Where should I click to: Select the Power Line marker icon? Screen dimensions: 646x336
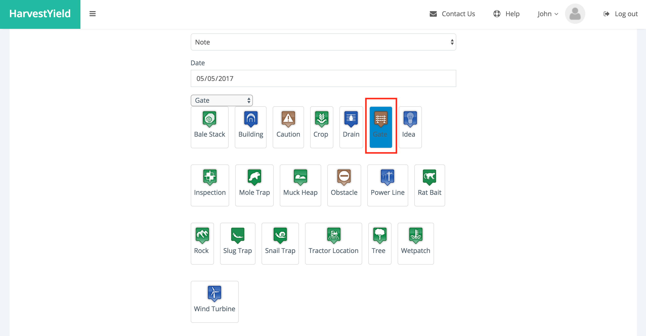point(387,185)
